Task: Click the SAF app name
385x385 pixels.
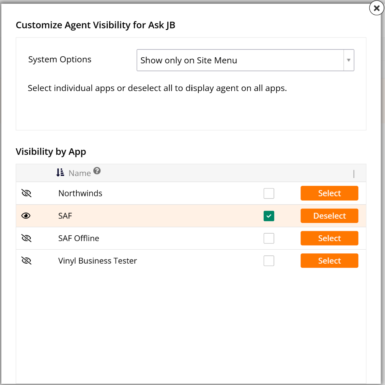Action: [x=65, y=216]
